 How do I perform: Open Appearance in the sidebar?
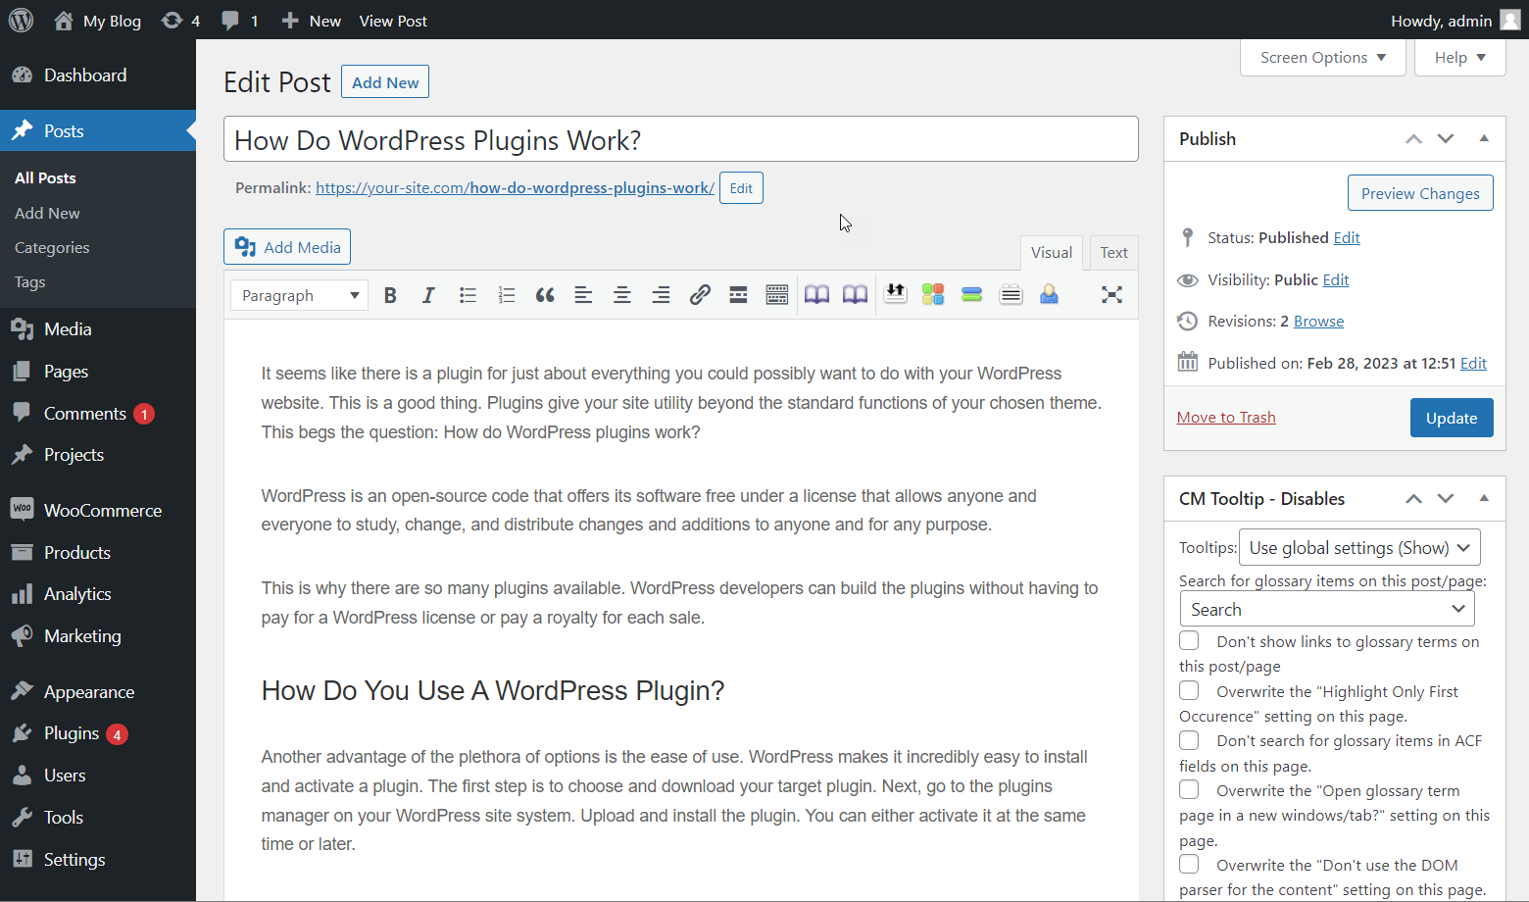pos(98,692)
